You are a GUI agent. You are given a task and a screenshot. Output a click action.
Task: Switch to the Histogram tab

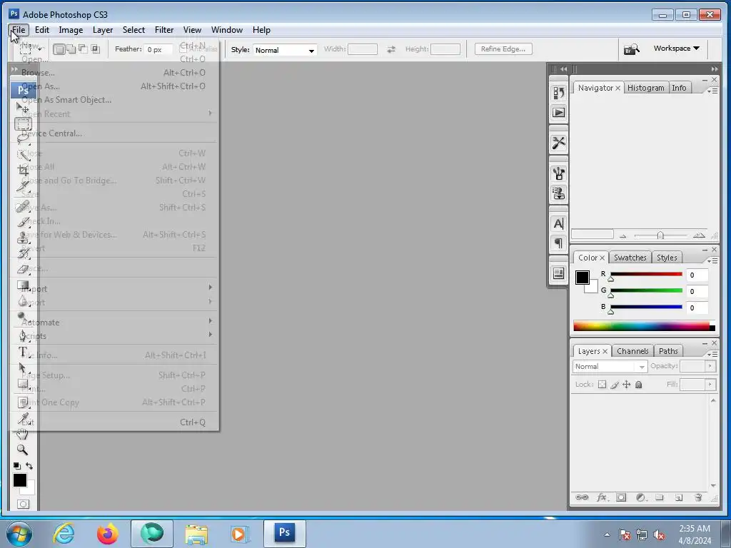tap(645, 88)
